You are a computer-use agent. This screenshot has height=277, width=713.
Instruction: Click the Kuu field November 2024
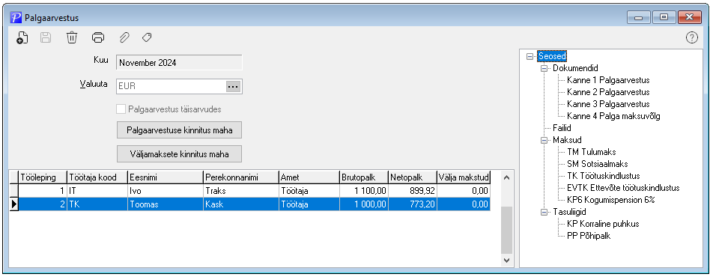179,63
